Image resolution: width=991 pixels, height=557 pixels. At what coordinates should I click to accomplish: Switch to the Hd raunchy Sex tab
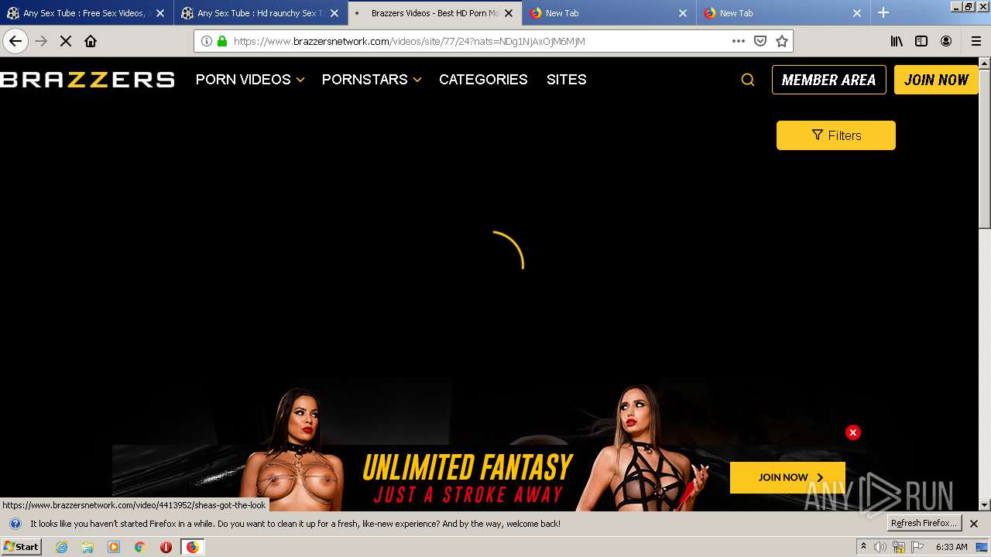(261, 13)
